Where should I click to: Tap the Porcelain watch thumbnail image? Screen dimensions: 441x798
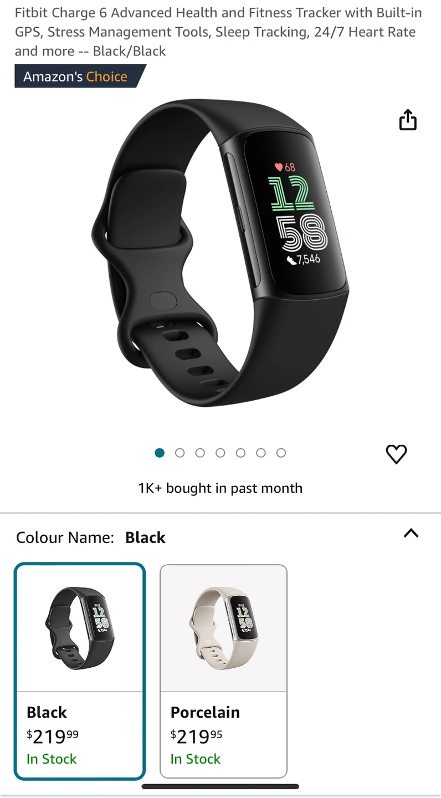(x=224, y=628)
